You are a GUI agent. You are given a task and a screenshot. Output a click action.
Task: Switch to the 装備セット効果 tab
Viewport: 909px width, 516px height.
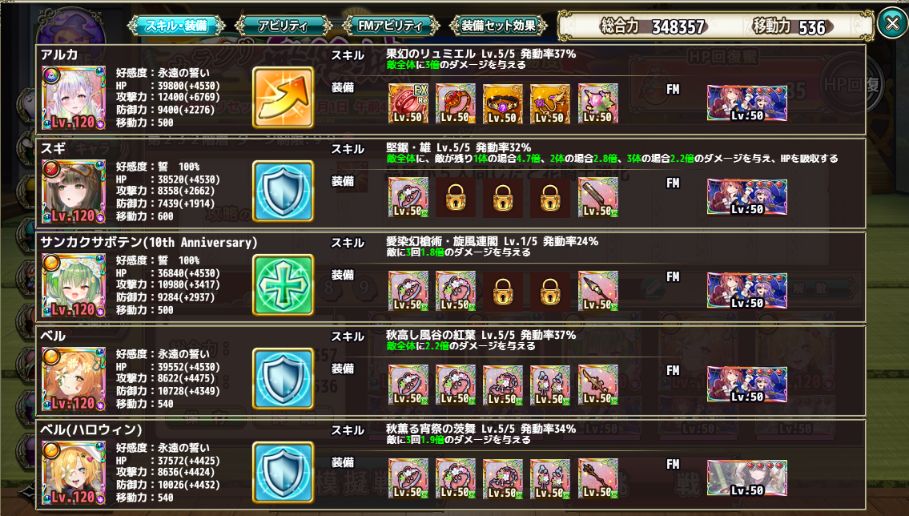coord(499,26)
